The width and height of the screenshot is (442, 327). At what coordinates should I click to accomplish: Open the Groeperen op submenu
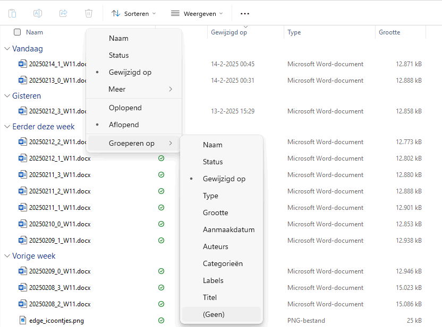(x=134, y=144)
